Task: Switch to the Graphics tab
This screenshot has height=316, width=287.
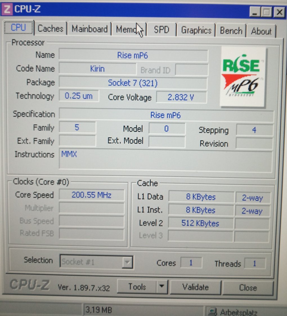Action: [196, 30]
